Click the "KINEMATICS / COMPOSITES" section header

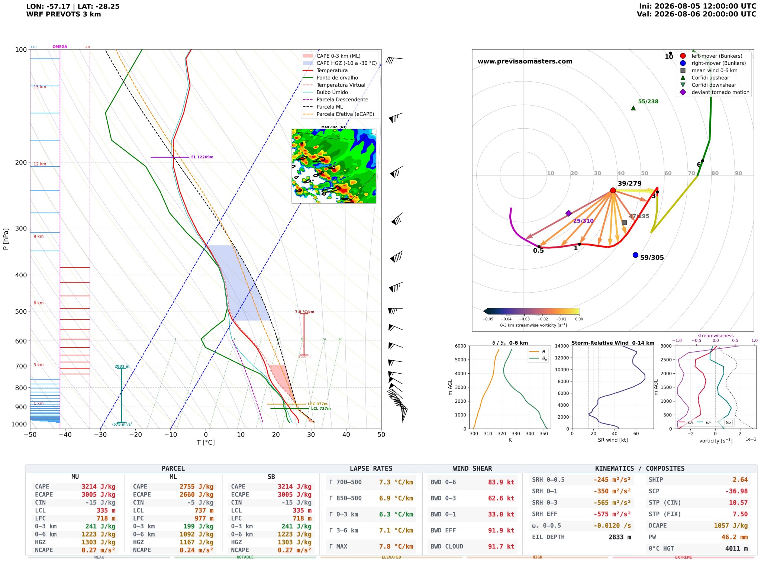[640, 468]
